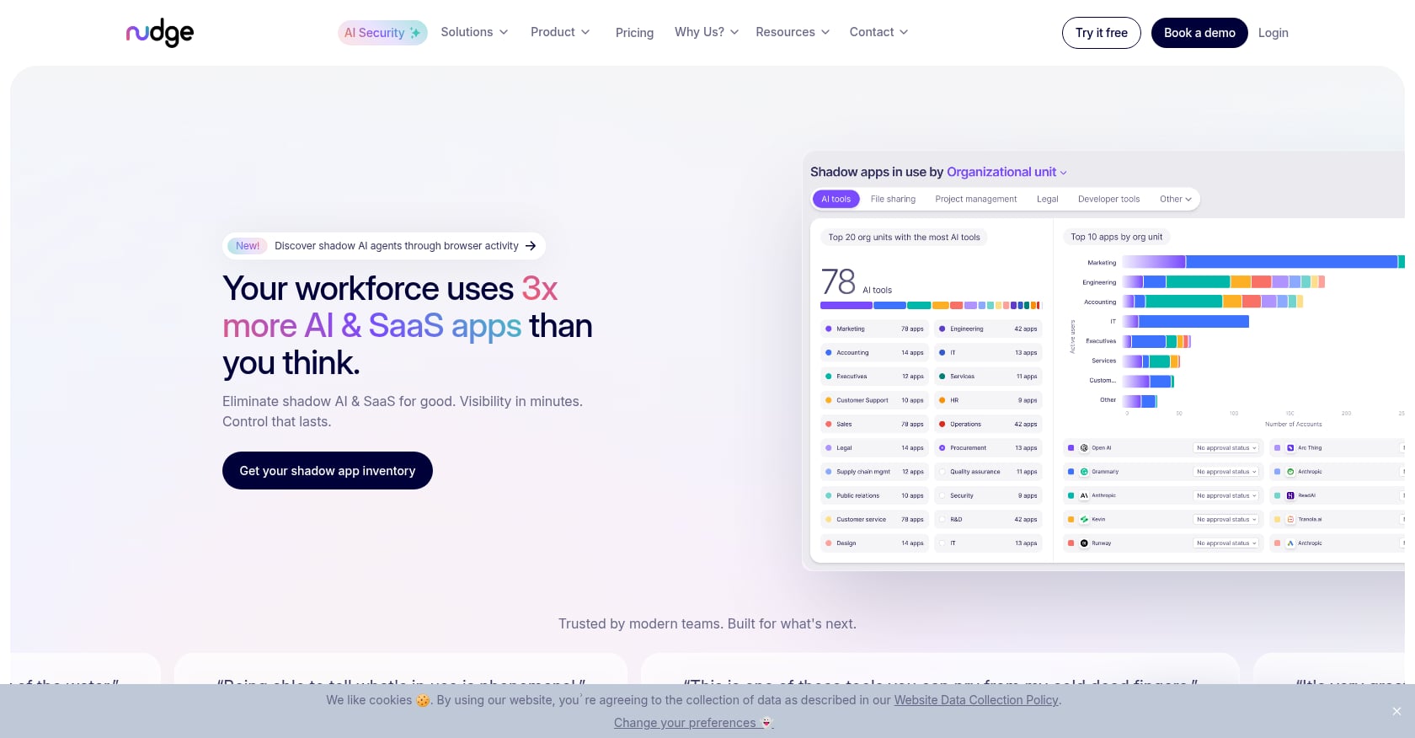
Task: Click the purple dot beside Marketing
Action: (829, 329)
